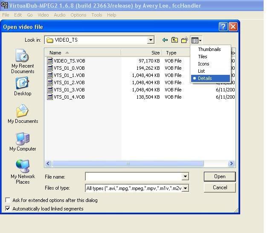Go up one folder level icon
The width and height of the screenshot is (273, 233).
[x=174, y=40]
